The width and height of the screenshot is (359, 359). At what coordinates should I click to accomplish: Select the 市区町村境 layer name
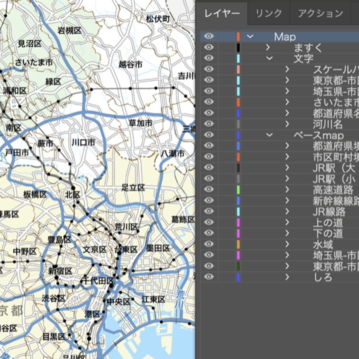click(x=336, y=157)
